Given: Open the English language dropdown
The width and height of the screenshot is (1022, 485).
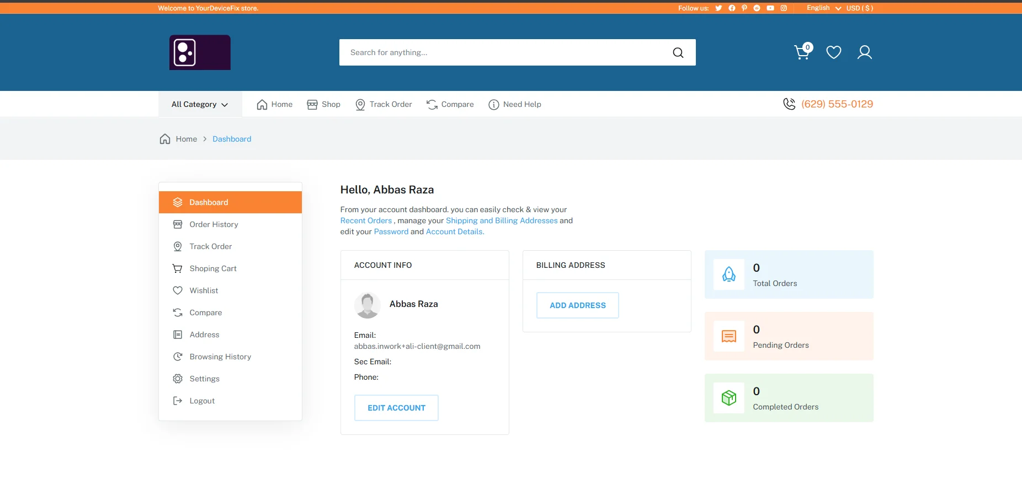Looking at the screenshot, I should pyautogui.click(x=823, y=8).
